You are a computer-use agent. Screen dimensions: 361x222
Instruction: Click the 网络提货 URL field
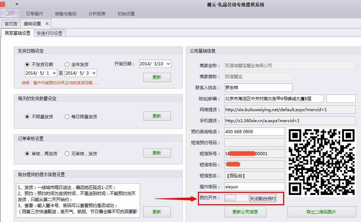[290, 110]
